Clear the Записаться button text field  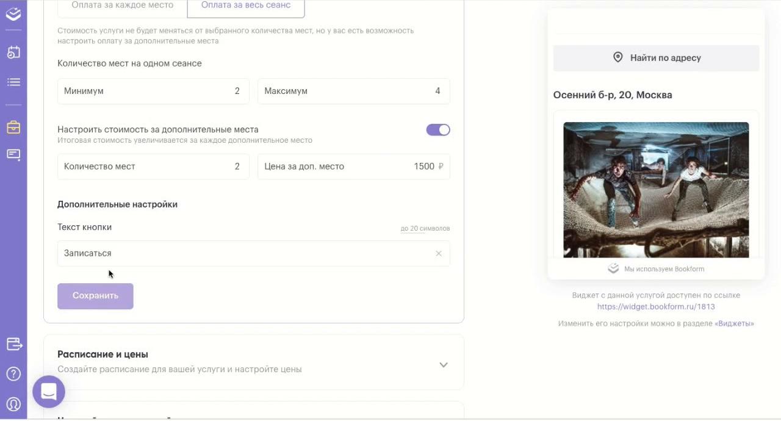[x=438, y=253]
